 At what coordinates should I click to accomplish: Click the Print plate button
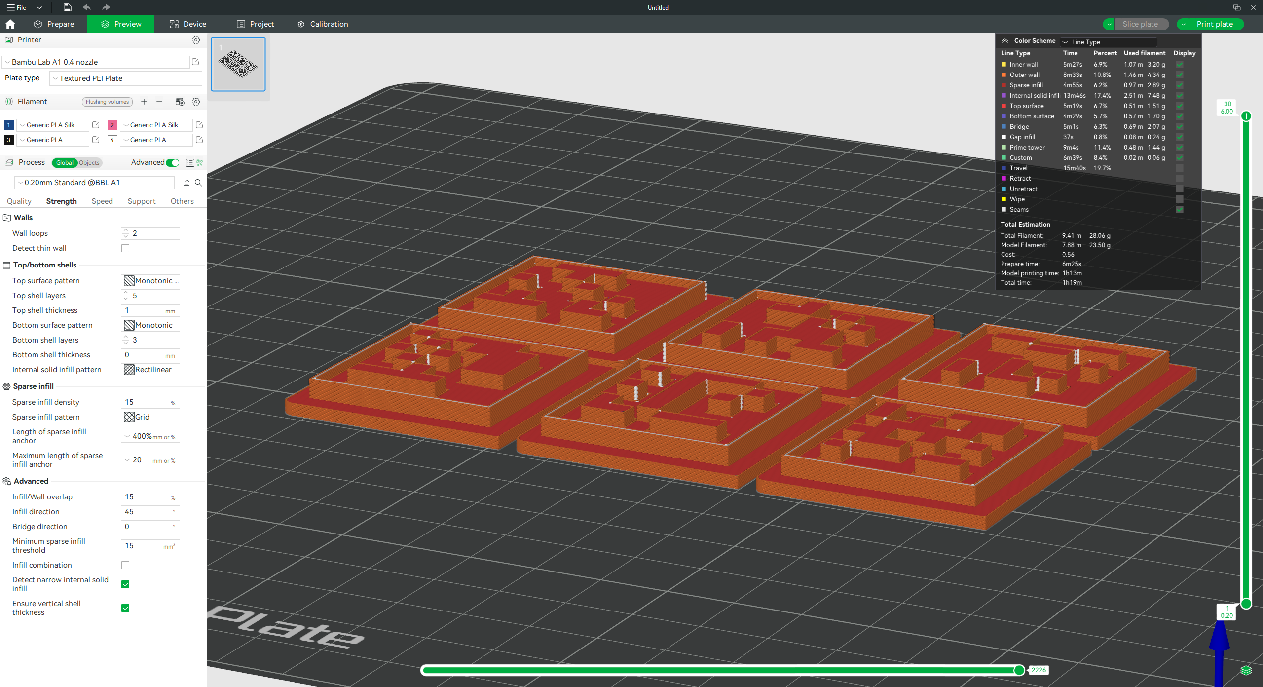1214,24
